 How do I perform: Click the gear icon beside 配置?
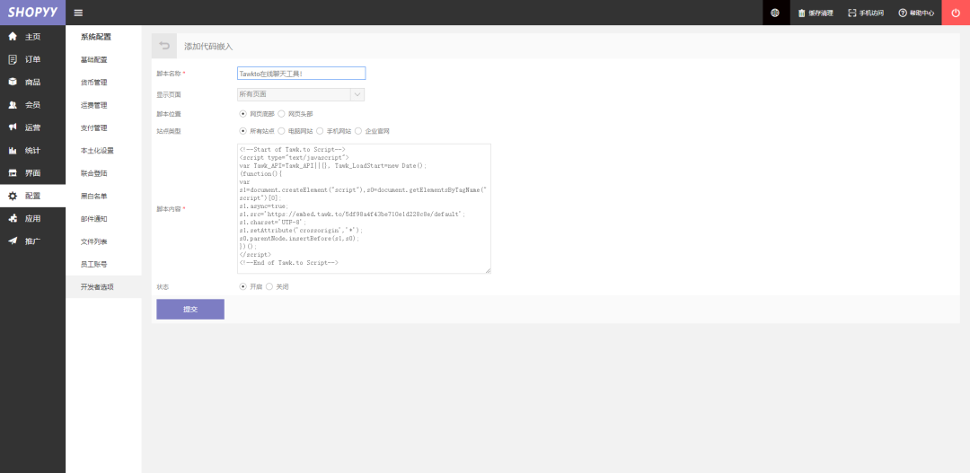(x=13, y=196)
